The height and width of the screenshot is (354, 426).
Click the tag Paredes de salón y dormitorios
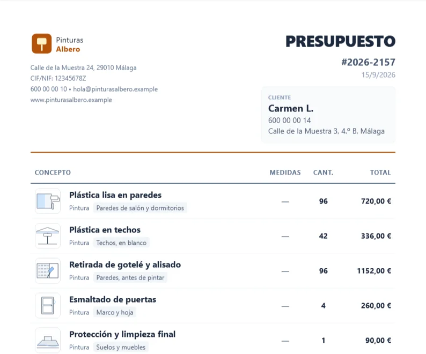[140, 208]
